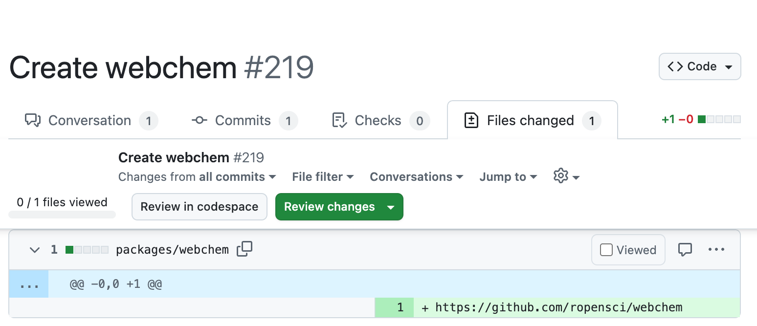This screenshot has width=757, height=326.
Task: Add a comment on the webchem file
Action: pos(685,249)
